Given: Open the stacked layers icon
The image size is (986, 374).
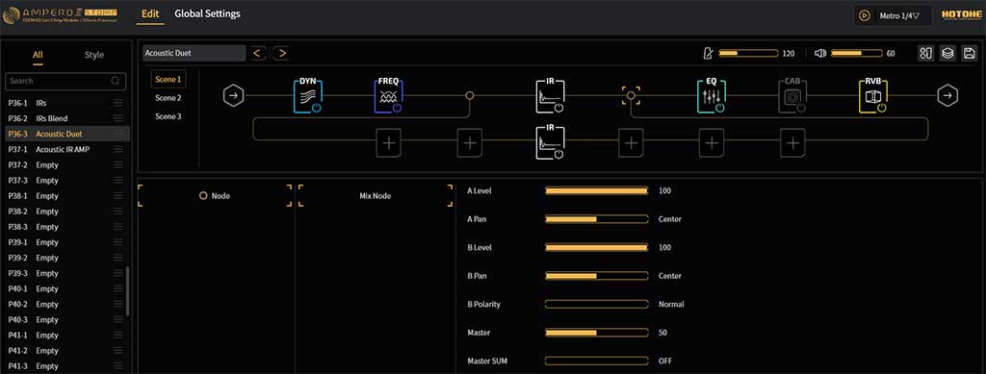Looking at the screenshot, I should [x=947, y=53].
